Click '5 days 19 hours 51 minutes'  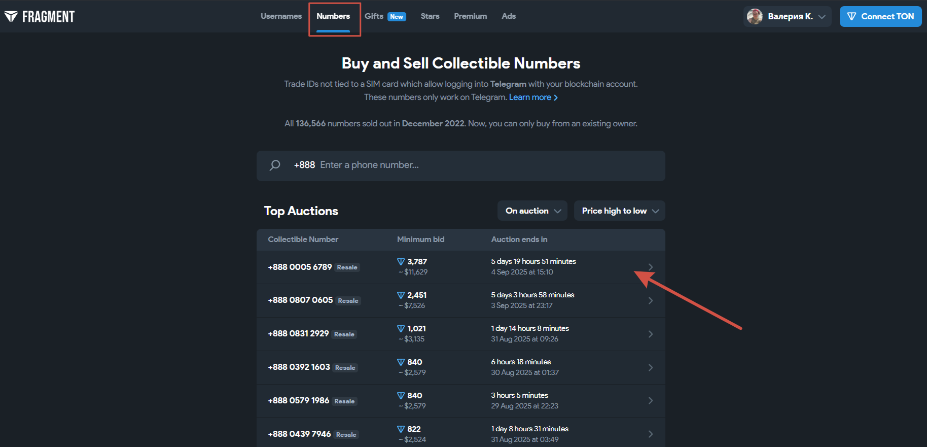pyautogui.click(x=533, y=262)
